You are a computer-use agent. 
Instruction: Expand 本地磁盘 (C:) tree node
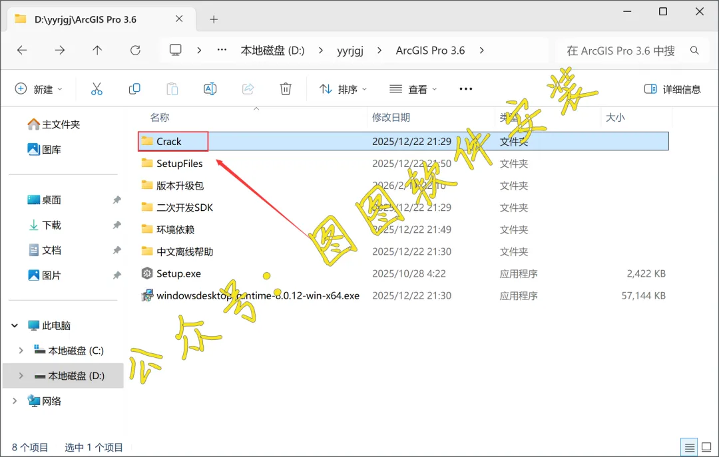[x=21, y=351]
